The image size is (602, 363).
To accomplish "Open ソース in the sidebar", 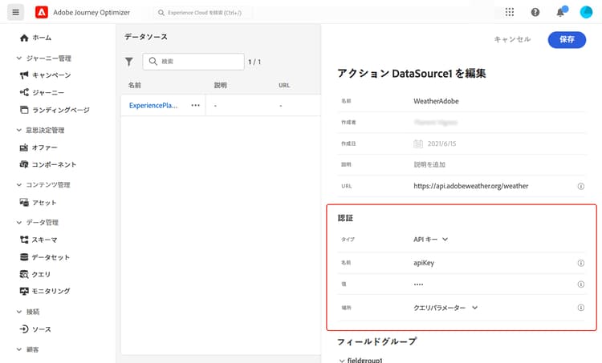I will (35, 329).
